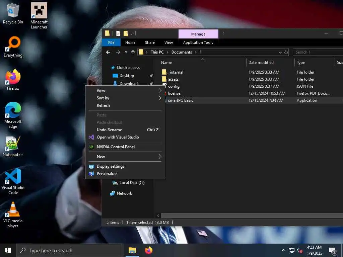This screenshot has width=343, height=257.
Task: Click the Properties quick access toolbar icon
Action: point(118,33)
